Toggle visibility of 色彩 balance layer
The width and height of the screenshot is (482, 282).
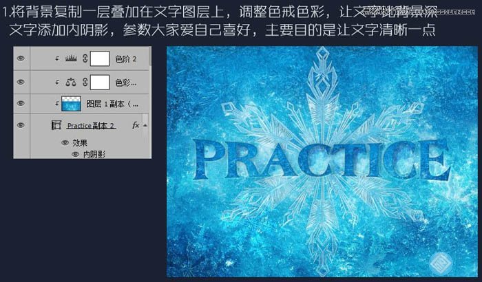[21, 82]
